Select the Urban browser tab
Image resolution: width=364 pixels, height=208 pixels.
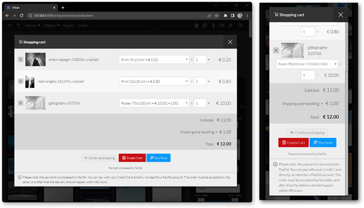tap(31, 8)
